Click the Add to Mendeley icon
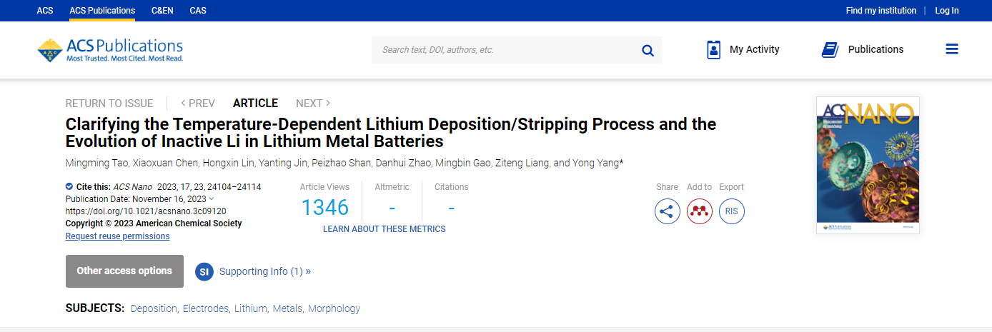 (x=700, y=211)
